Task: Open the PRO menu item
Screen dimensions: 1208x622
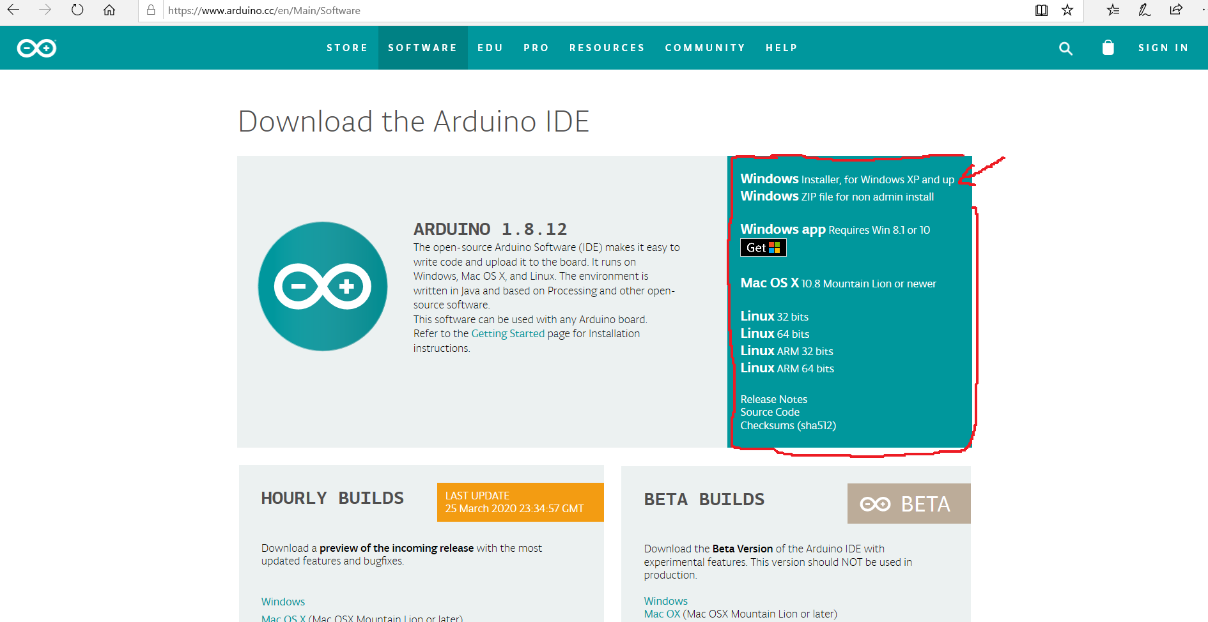Action: [536, 48]
